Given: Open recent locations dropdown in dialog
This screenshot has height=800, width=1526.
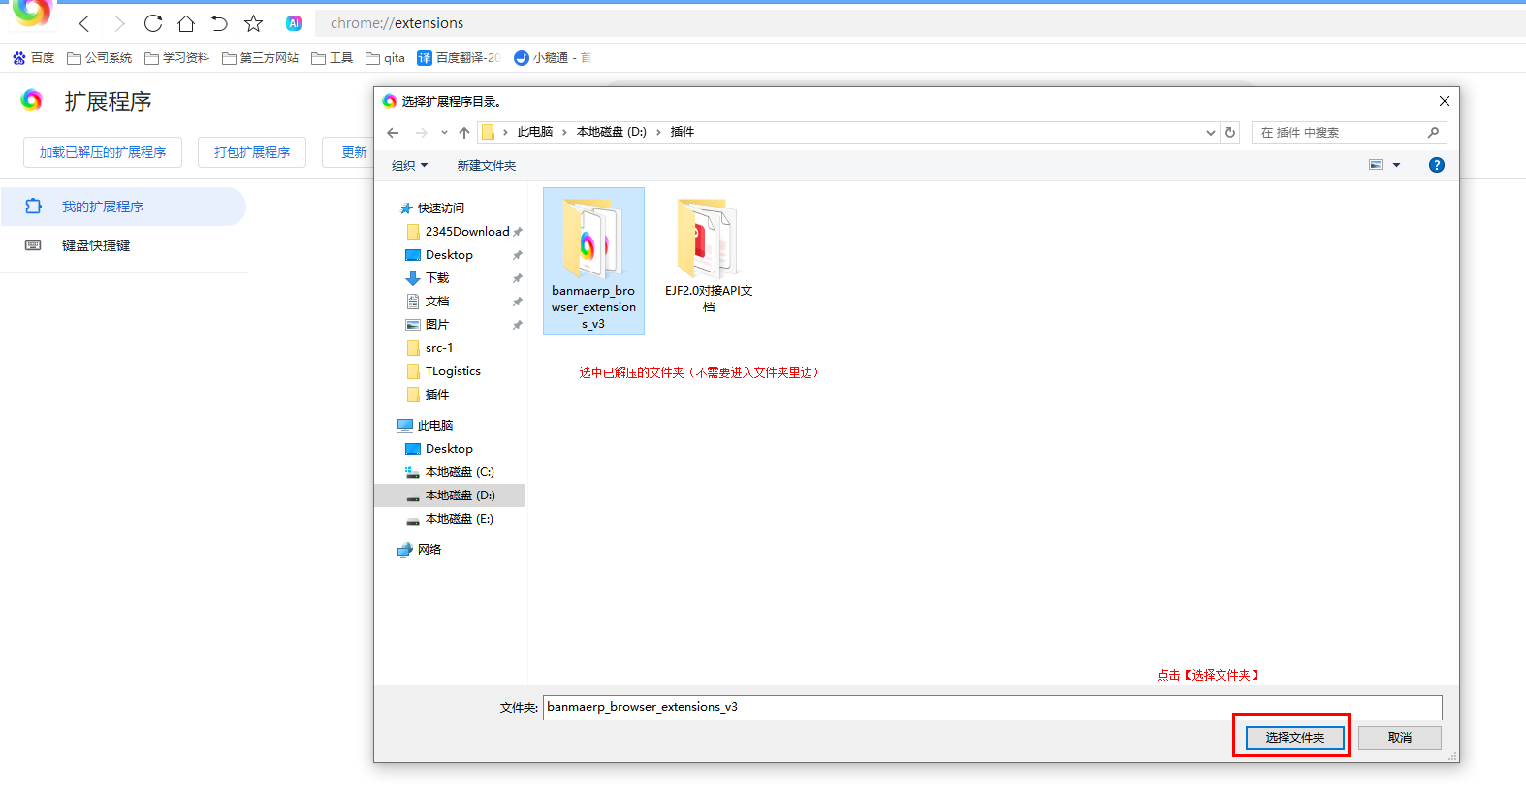Looking at the screenshot, I should (x=444, y=133).
